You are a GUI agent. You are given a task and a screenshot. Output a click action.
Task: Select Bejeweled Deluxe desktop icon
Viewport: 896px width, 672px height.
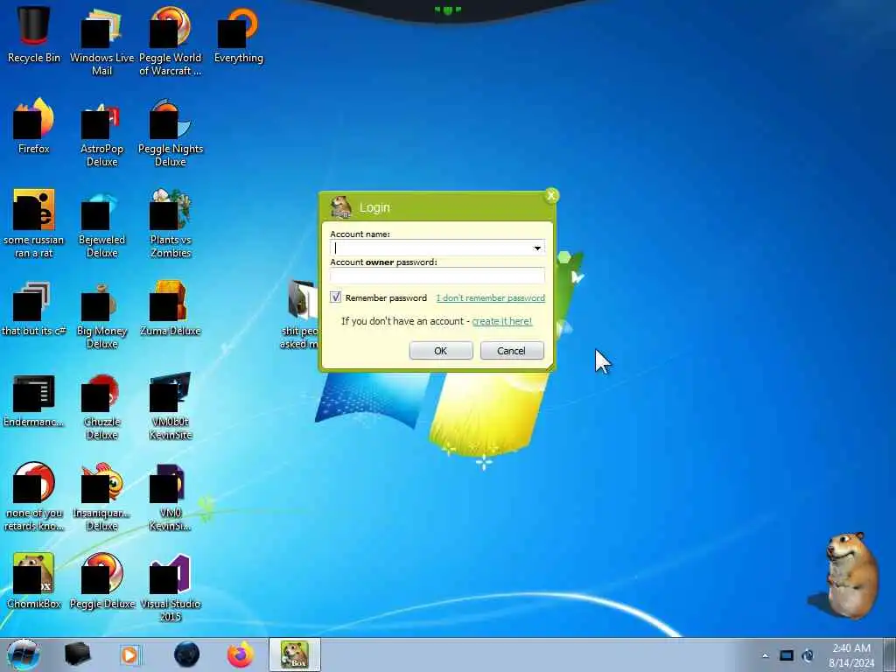tap(101, 223)
